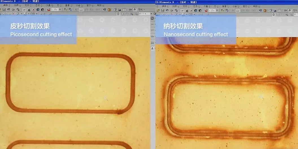The height and width of the screenshot is (149, 298).
Task: Click Undo arrow in left window toolbar
Action: coord(8,9)
